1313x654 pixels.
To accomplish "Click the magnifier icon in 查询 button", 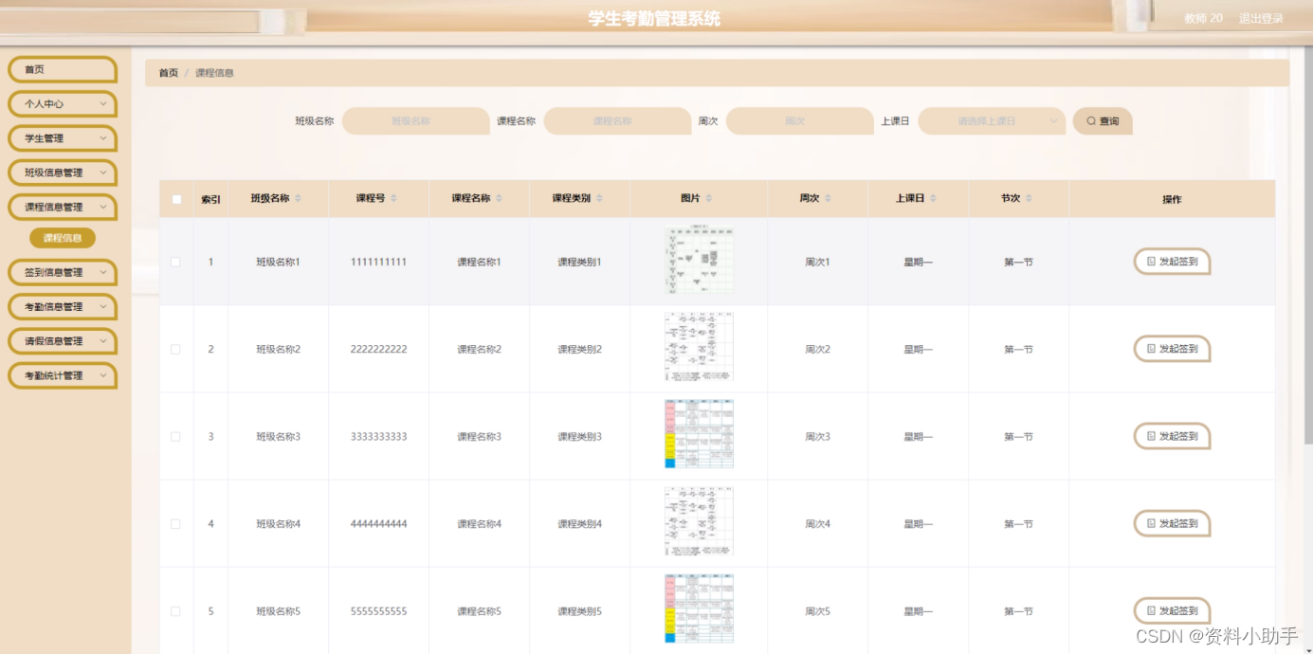I will (x=1091, y=121).
